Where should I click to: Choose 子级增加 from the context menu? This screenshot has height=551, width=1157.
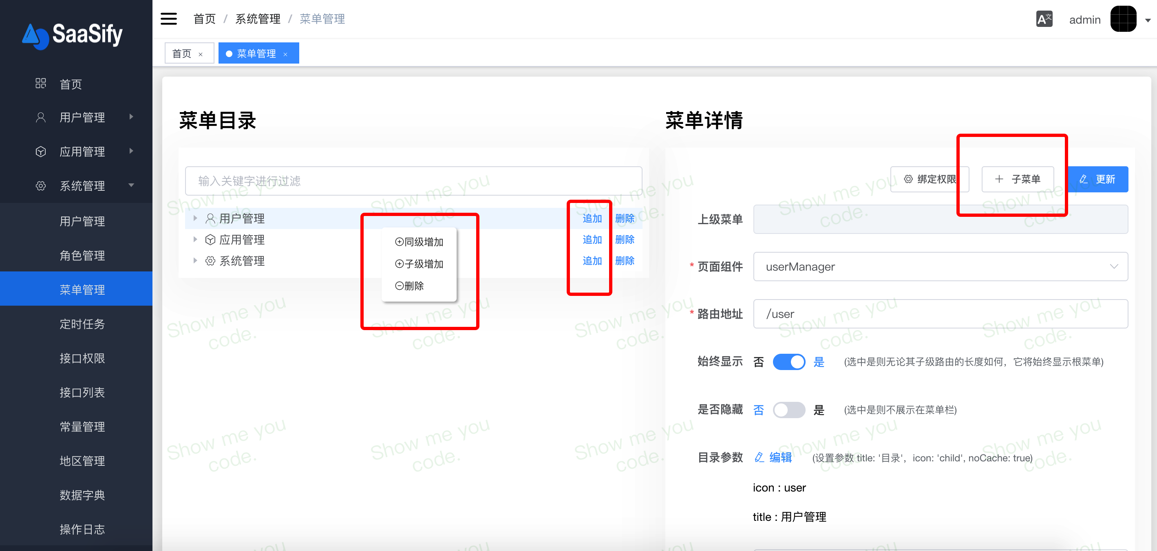coord(419,264)
